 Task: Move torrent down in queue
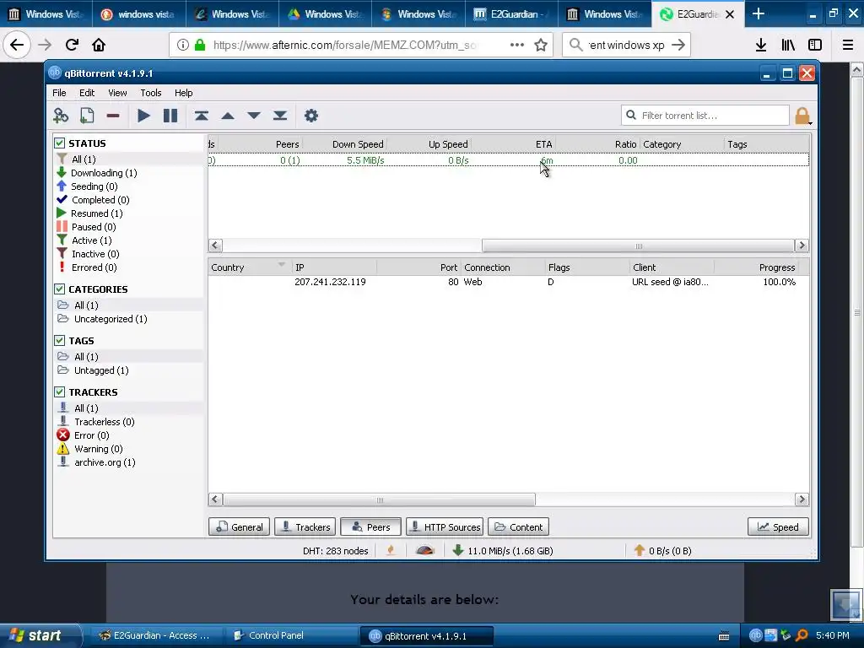tap(253, 116)
